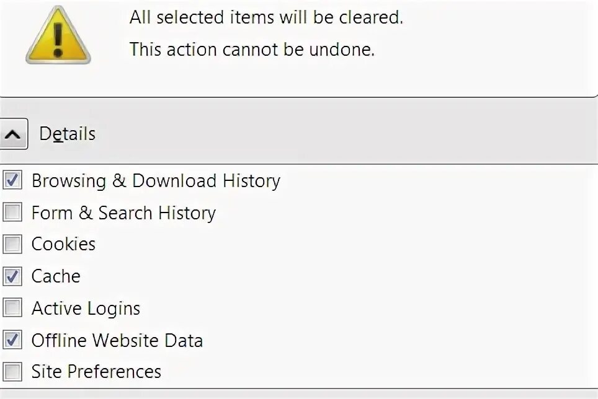Disable the Offline Website Data checkbox

12,340
